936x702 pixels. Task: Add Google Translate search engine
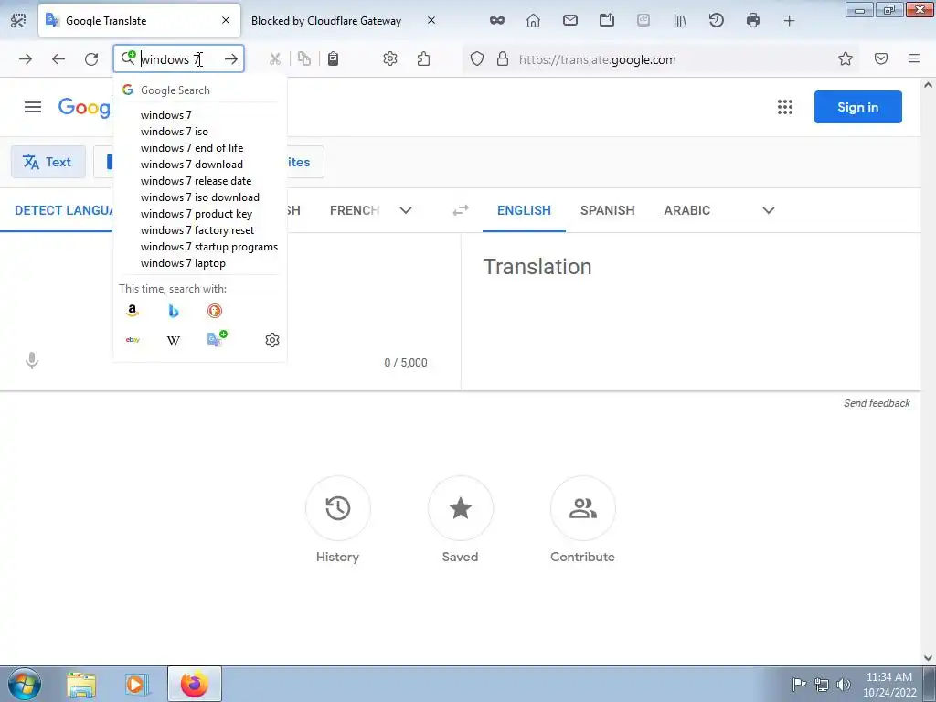217,339
